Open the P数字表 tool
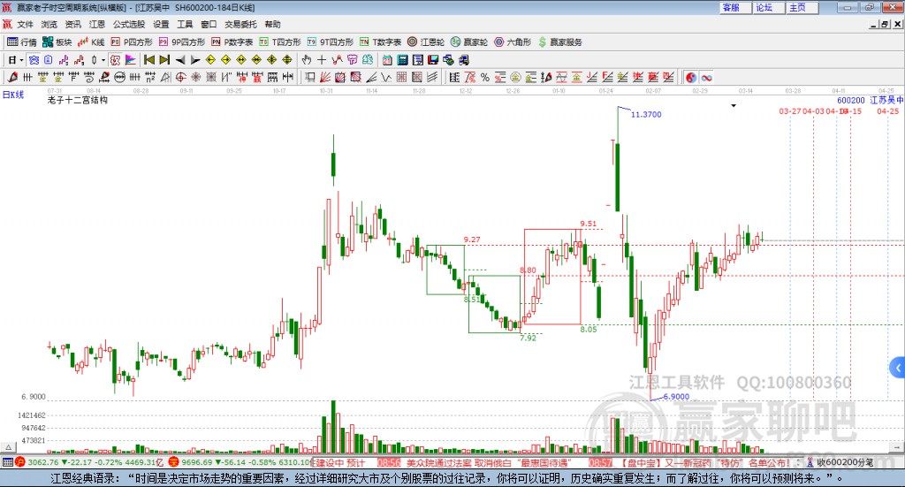 click(x=232, y=42)
